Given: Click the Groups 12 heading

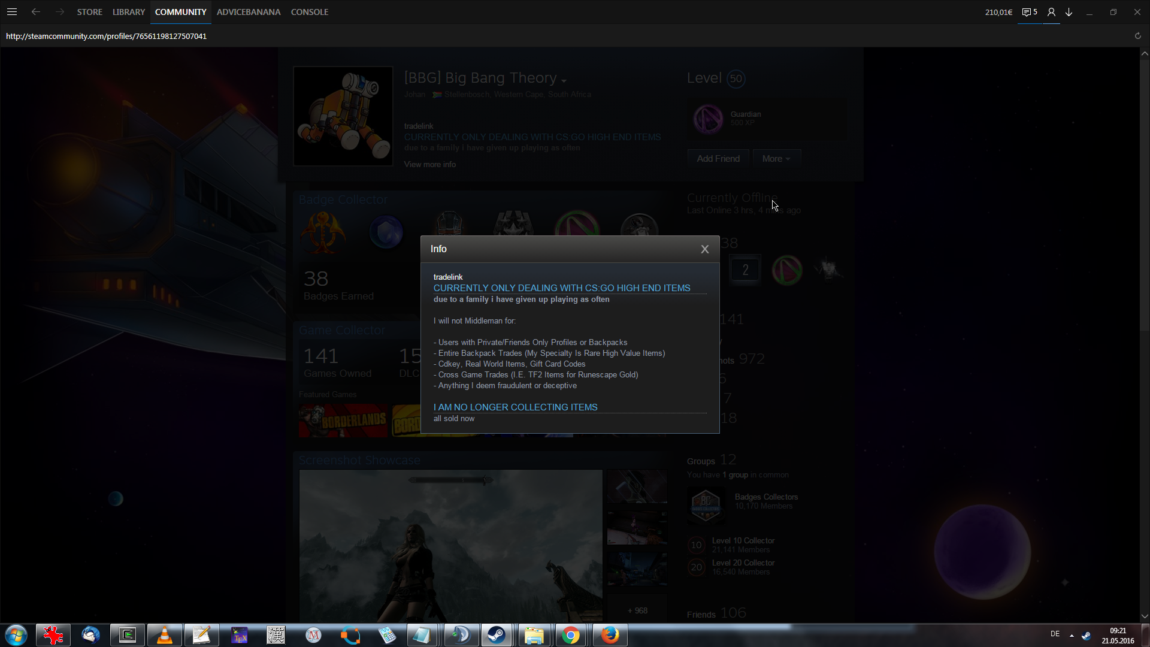Looking at the screenshot, I should [712, 460].
